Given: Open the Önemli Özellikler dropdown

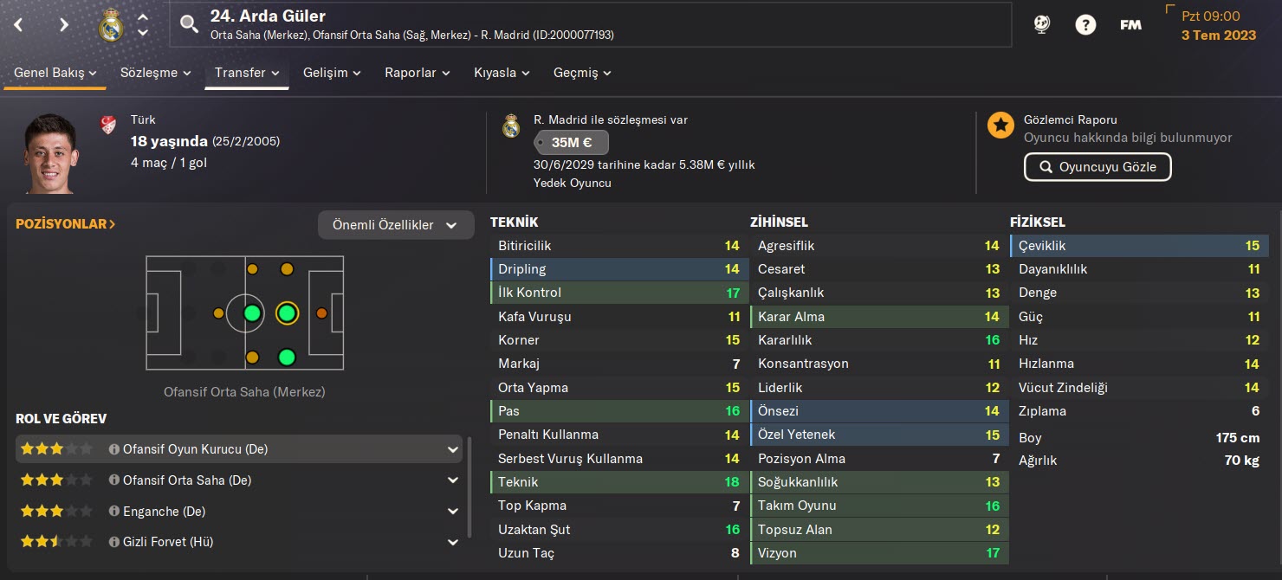Looking at the screenshot, I should pyautogui.click(x=396, y=225).
